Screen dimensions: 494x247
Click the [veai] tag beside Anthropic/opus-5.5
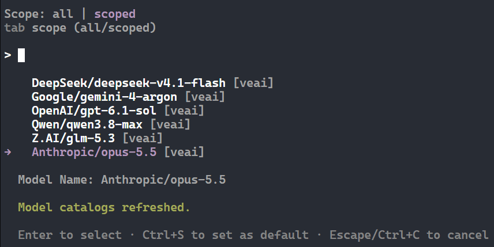pos(184,152)
